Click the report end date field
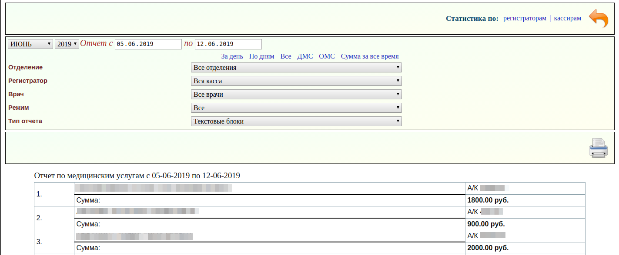This screenshot has height=255, width=619. point(228,44)
